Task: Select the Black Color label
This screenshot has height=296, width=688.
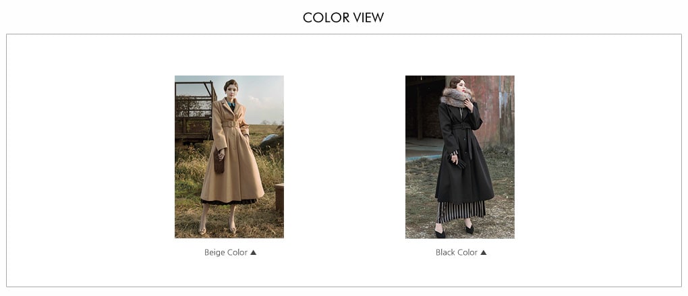Action: [457, 253]
